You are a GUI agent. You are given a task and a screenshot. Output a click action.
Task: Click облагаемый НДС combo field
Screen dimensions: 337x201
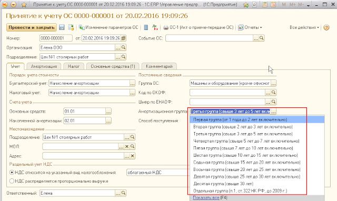coord(157,173)
